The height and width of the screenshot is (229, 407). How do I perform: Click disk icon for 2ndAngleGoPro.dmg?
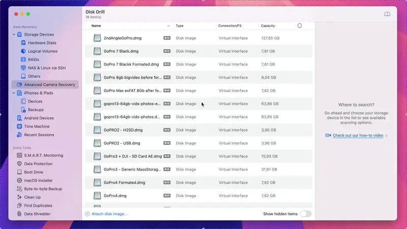(97, 38)
